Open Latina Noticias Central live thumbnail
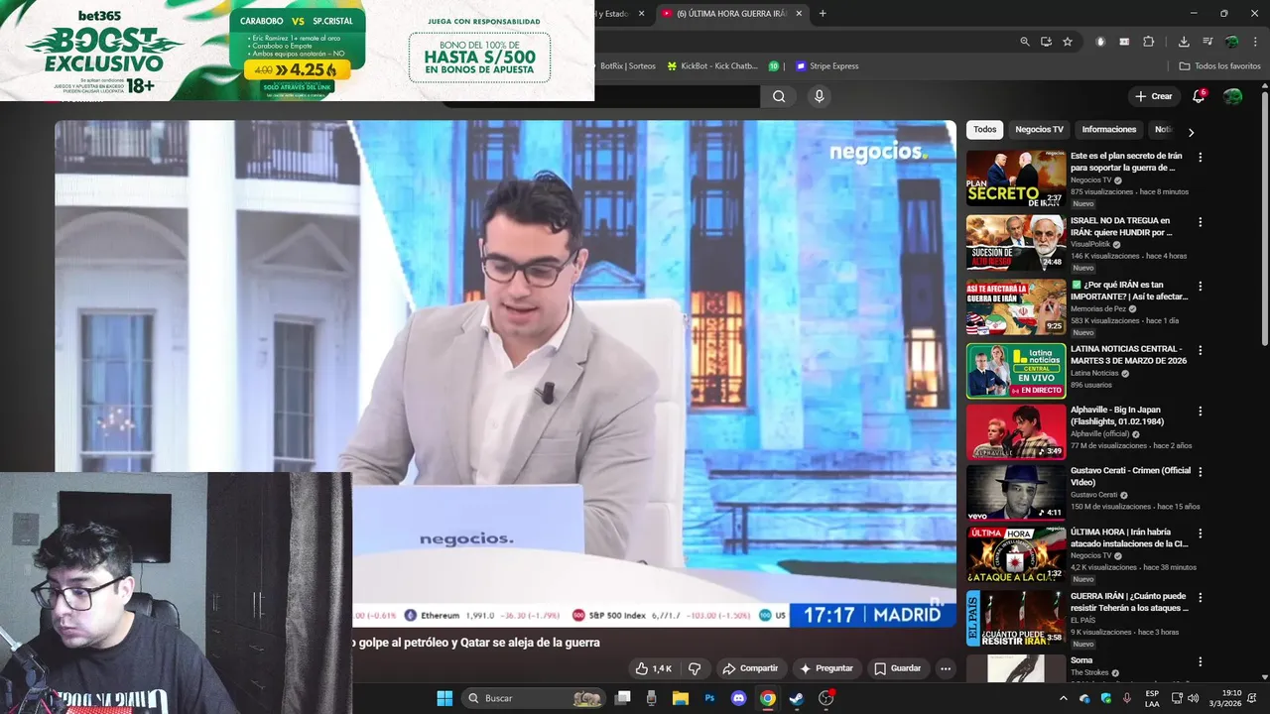1270x714 pixels. tap(1016, 371)
